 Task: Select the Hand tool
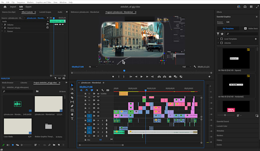tap(72, 114)
